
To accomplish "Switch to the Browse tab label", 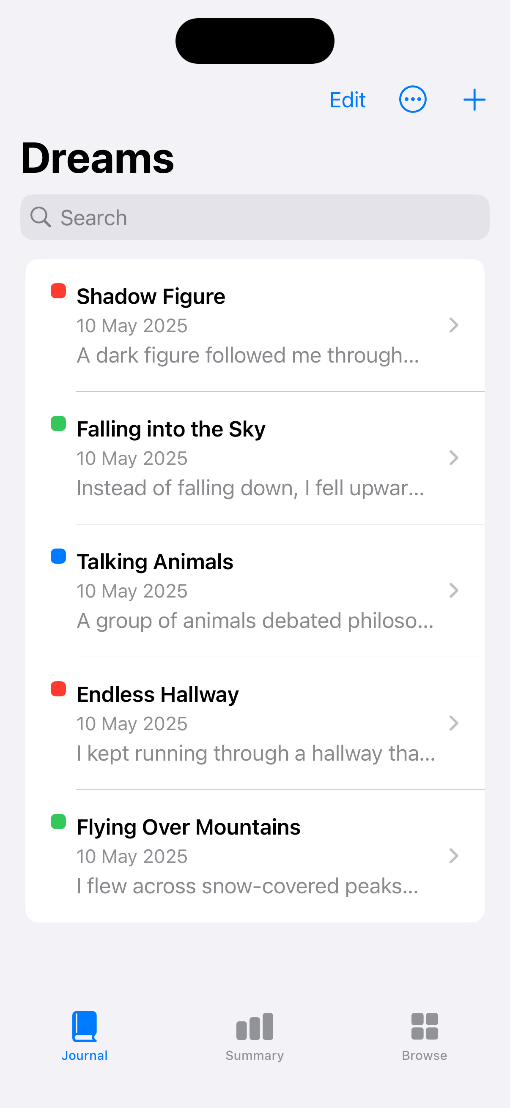I will (x=424, y=1056).
